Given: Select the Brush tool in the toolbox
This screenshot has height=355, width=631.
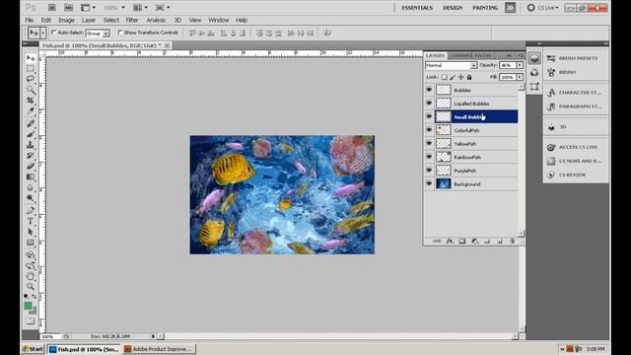Looking at the screenshot, I should (x=31, y=134).
